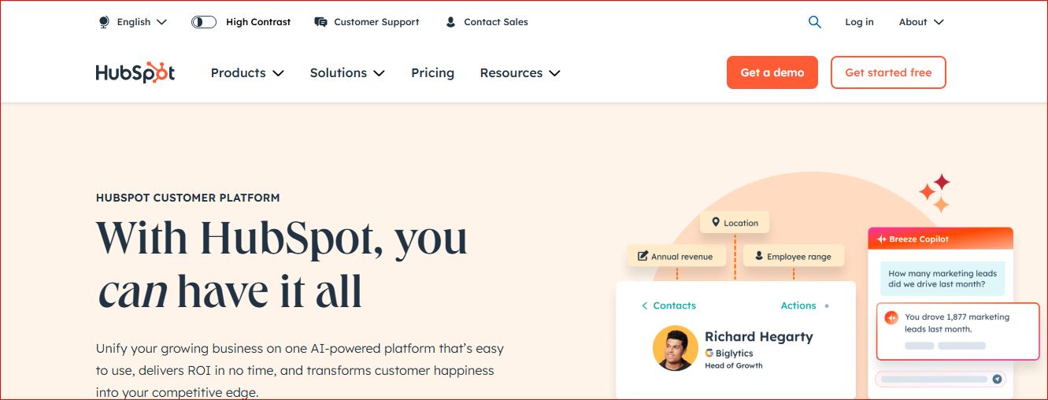Click the Get a demo button
1048x400 pixels.
[x=772, y=72]
